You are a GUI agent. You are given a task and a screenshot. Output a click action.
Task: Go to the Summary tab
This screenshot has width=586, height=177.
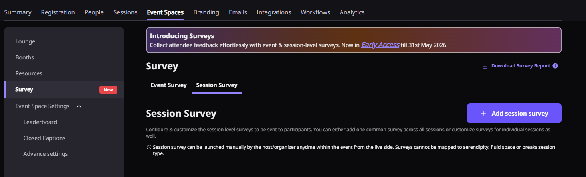point(18,12)
